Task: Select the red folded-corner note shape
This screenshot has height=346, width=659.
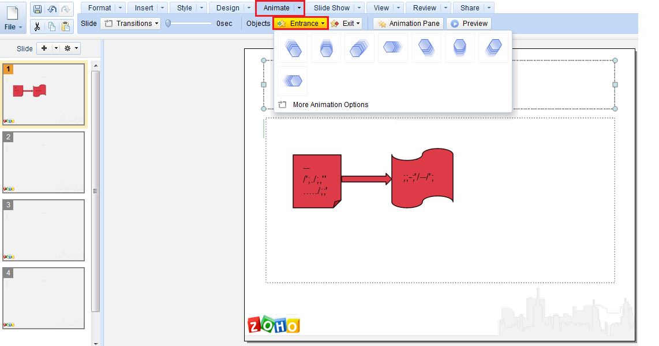Action: (x=317, y=181)
